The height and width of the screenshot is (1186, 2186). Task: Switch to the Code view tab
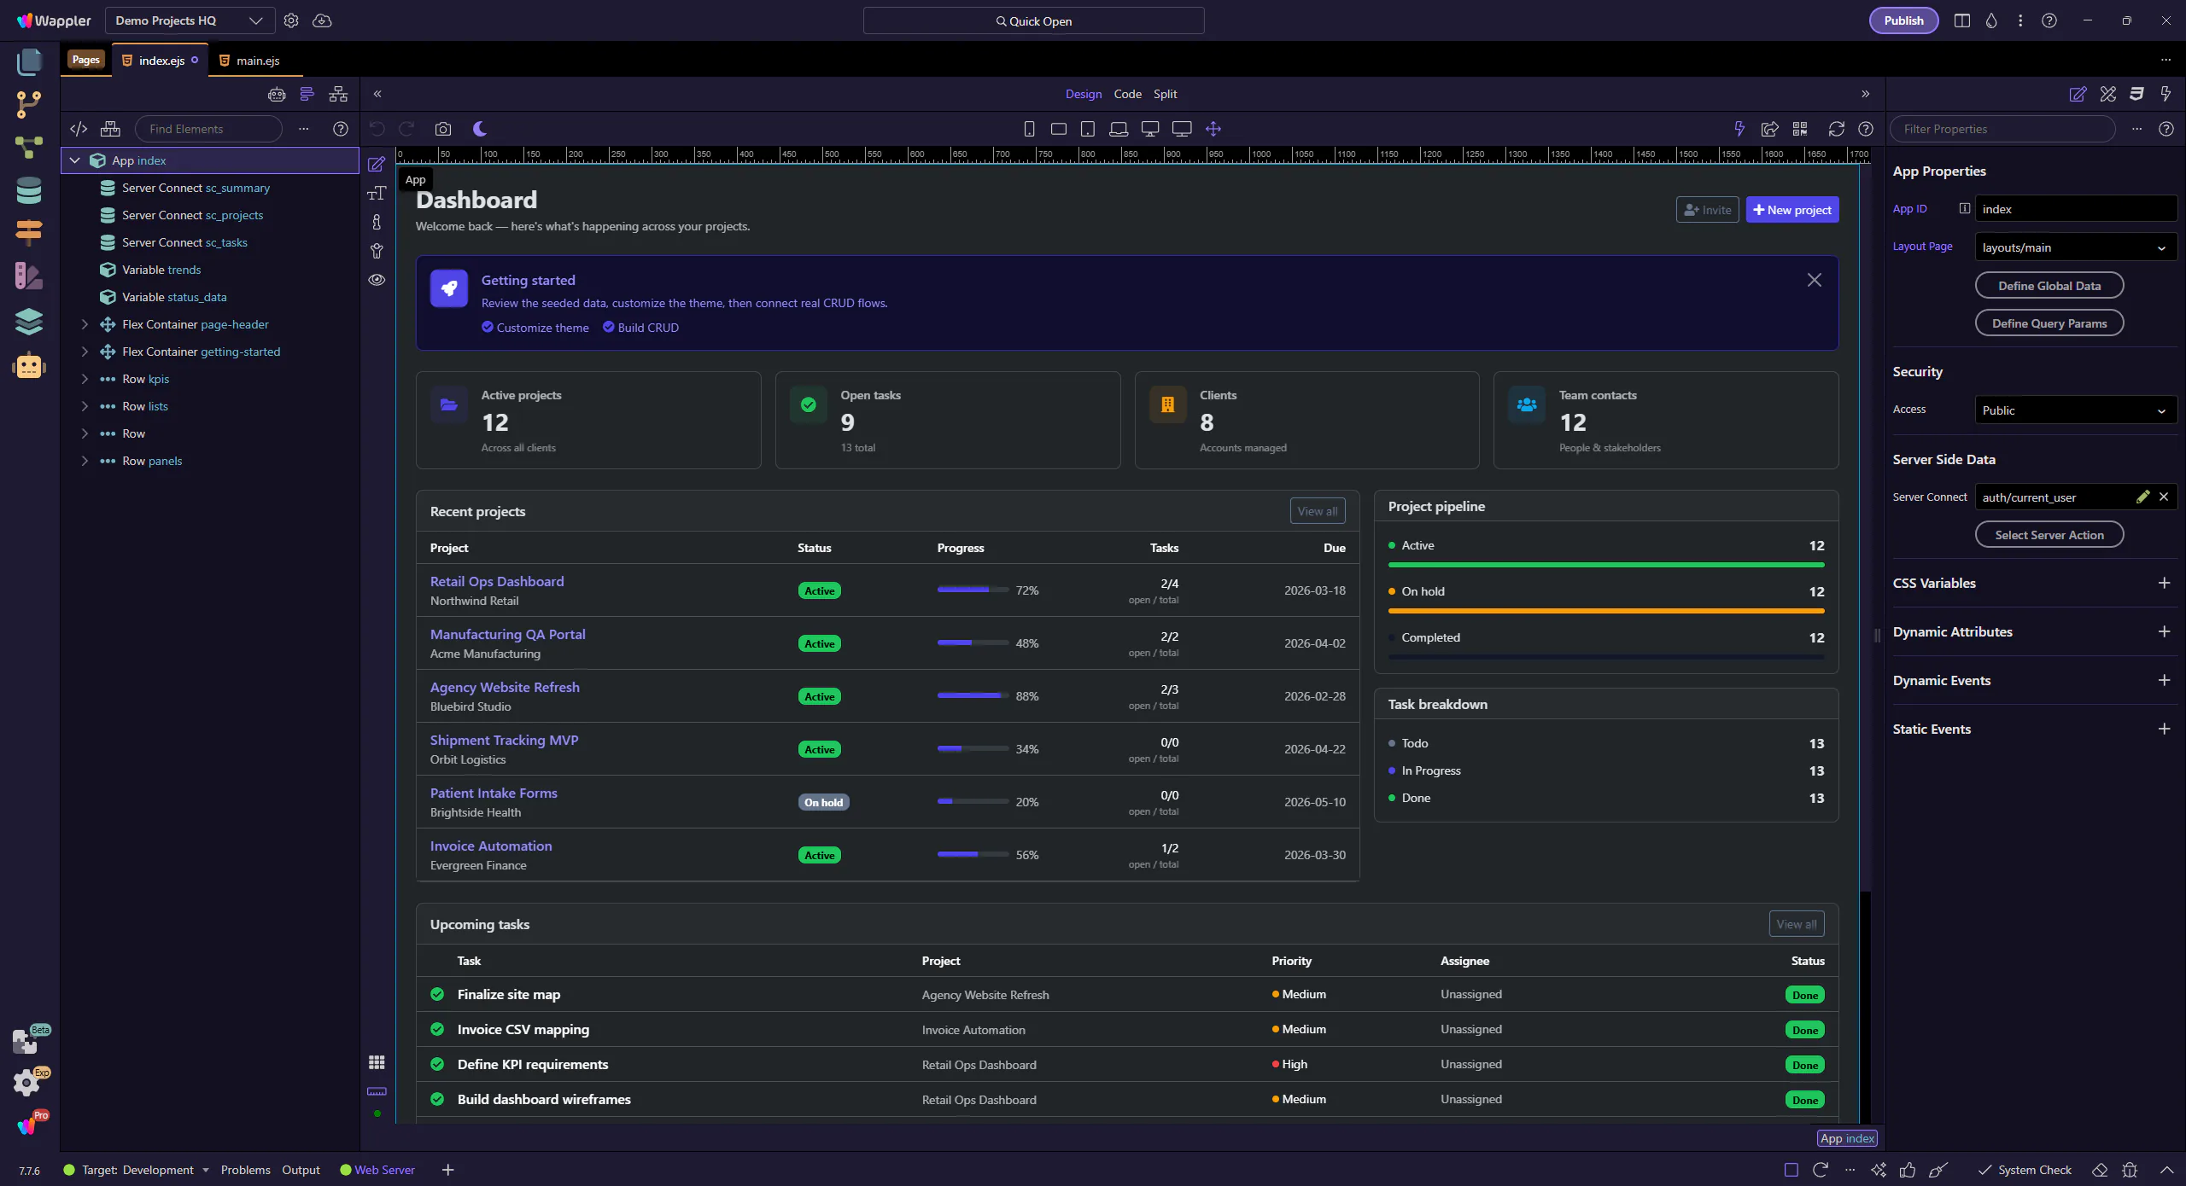pyautogui.click(x=1127, y=94)
